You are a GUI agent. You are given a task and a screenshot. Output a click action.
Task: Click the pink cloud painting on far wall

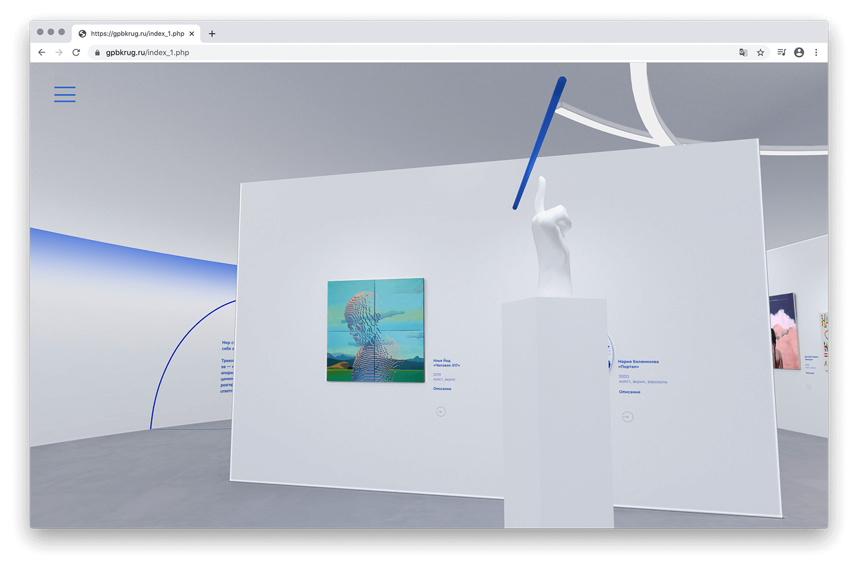pyautogui.click(x=784, y=331)
